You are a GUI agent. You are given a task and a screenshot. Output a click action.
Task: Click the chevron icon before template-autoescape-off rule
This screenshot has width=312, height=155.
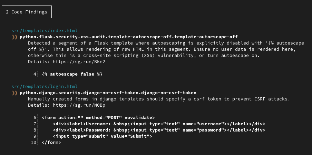[14, 37]
